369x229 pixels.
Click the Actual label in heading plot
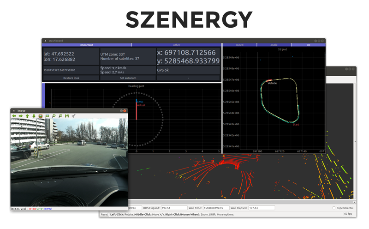coord(141,105)
